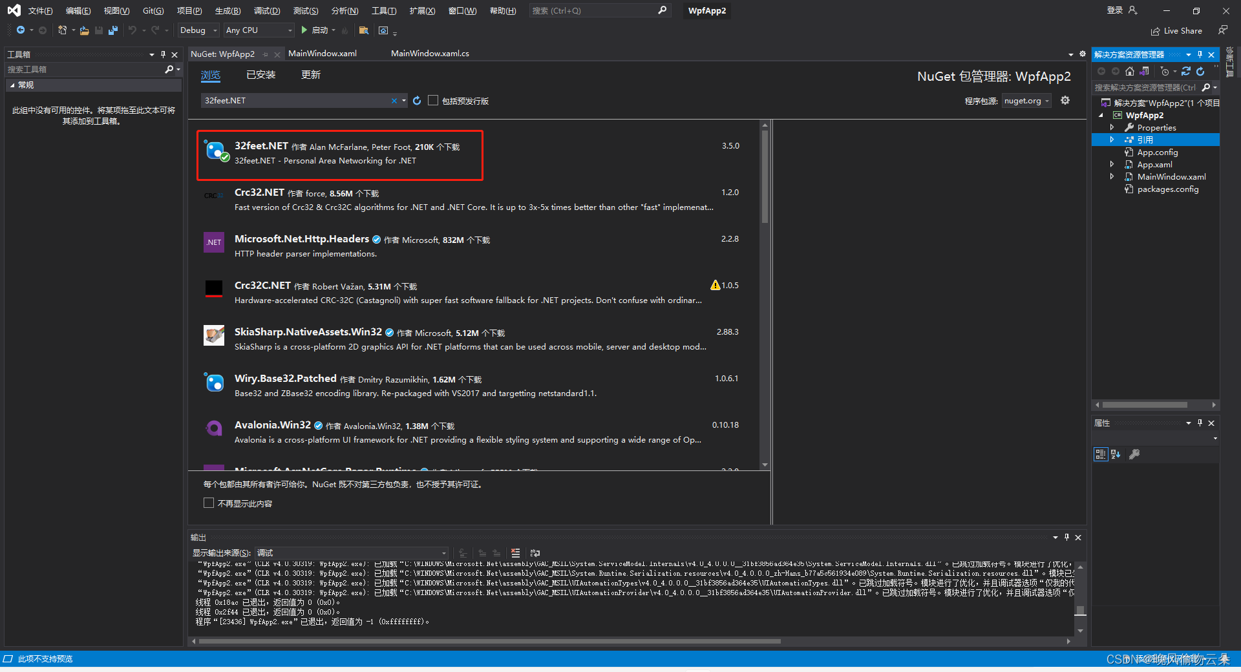Click the new project toolbar icon
Viewport: 1241px width, 672px height.
coord(62,30)
